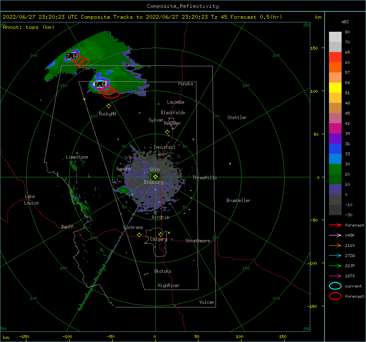Click the cyan current ellipse legend icon

point(335,286)
